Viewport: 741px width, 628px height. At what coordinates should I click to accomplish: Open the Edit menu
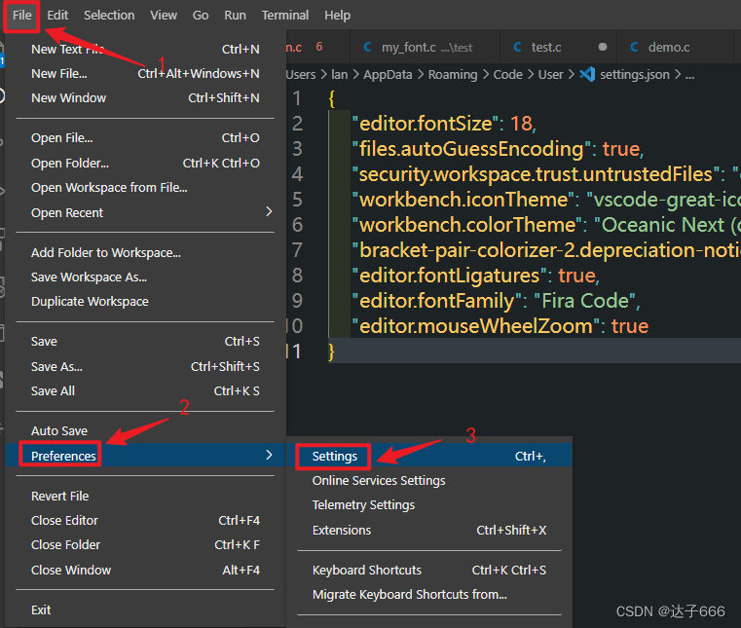57,16
